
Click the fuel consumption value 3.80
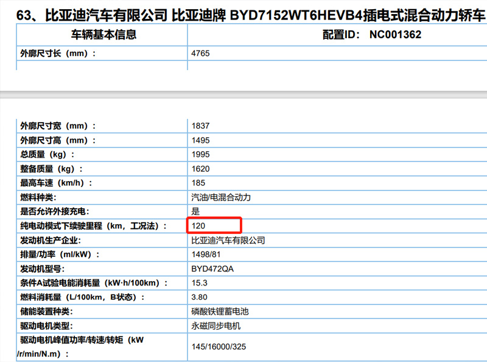(x=199, y=297)
